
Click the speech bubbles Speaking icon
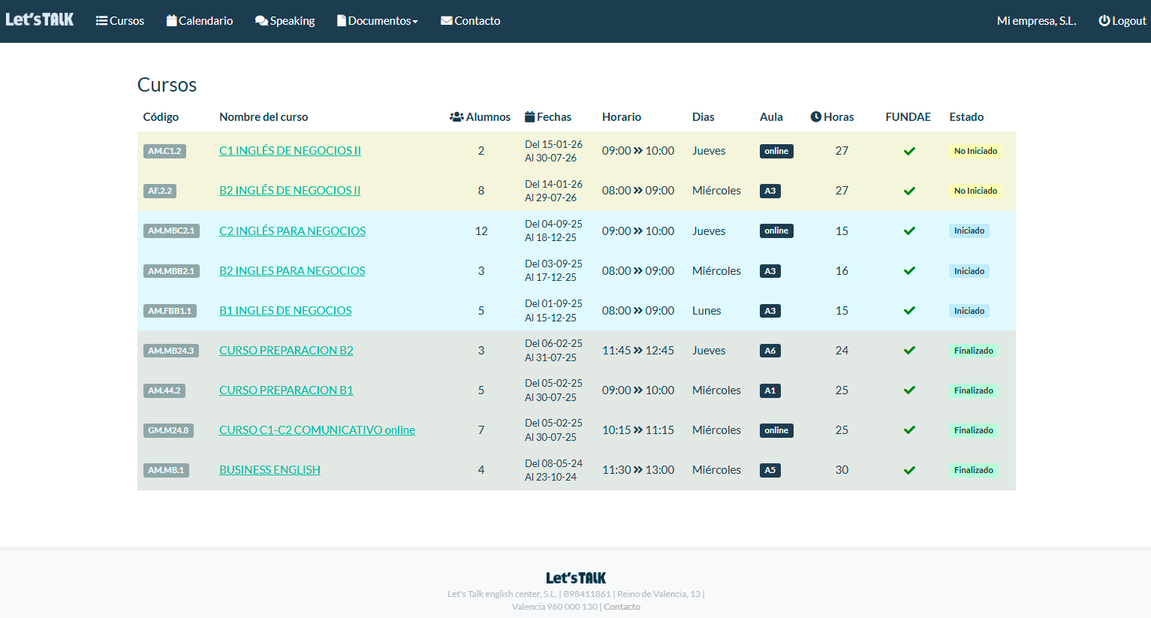[261, 21]
